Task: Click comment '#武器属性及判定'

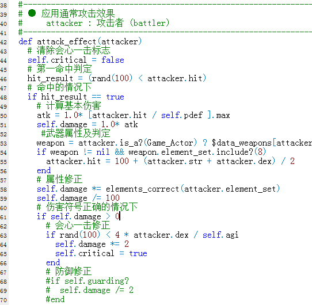Action: tap(75, 134)
